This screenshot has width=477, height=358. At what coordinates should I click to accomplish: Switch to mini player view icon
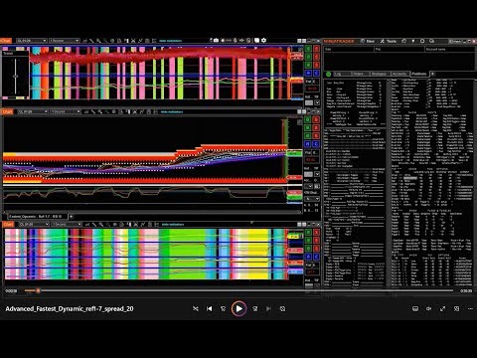click(x=456, y=308)
